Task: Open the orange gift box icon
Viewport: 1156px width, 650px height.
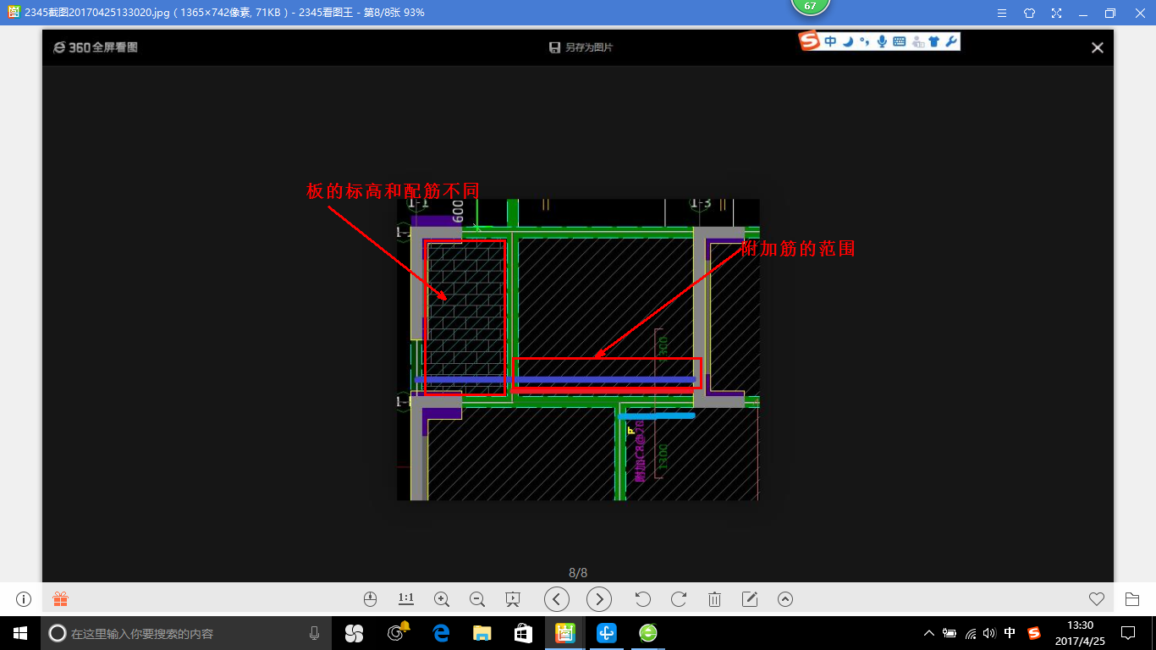Action: (61, 599)
